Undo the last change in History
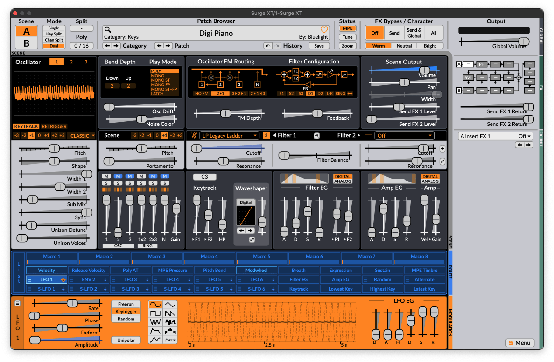554x362 pixels. [x=268, y=46]
